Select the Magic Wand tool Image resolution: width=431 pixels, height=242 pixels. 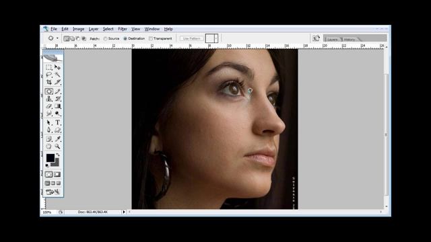[x=57, y=75]
